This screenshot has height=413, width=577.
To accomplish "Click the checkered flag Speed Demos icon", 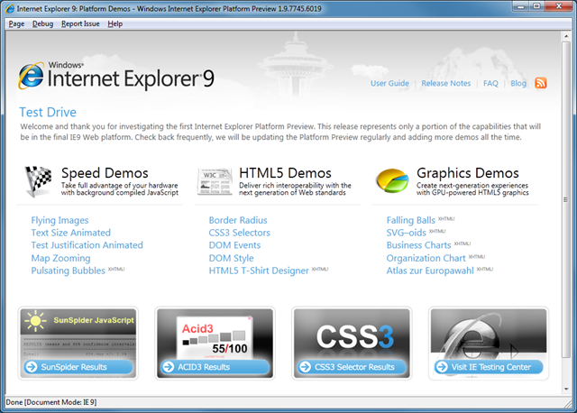I will point(38,181).
